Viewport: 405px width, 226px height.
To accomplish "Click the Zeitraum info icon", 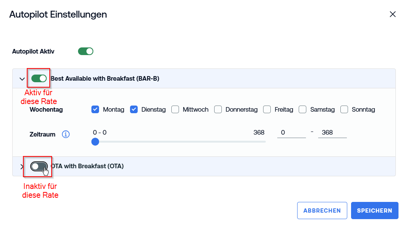I will coord(66,134).
